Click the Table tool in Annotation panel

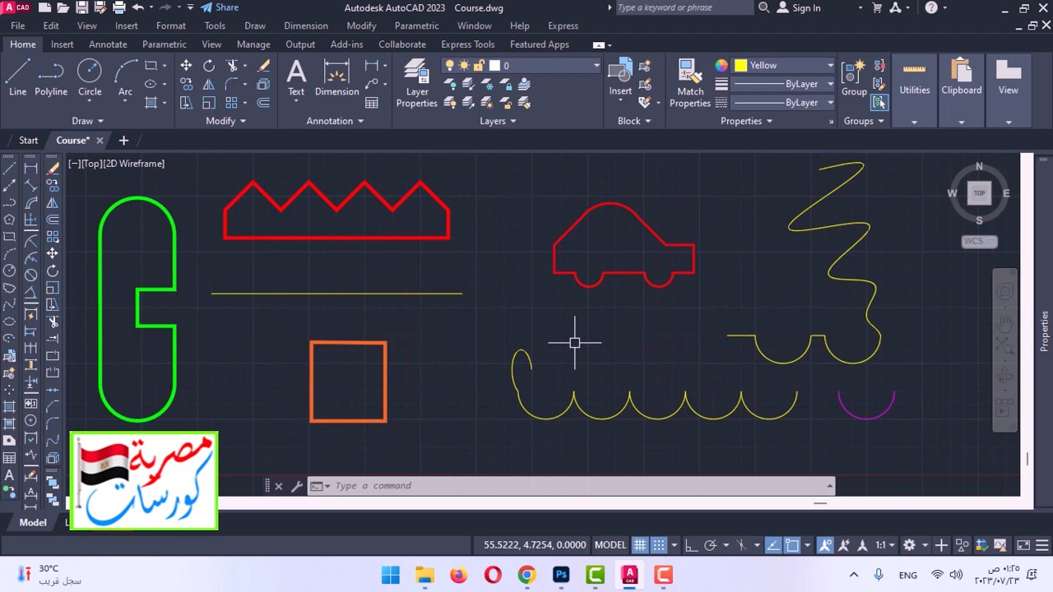click(x=372, y=103)
